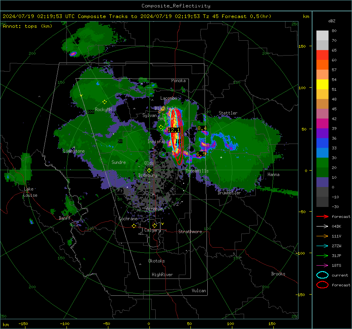
Task: Click the Limestone label
Action: 74,151
